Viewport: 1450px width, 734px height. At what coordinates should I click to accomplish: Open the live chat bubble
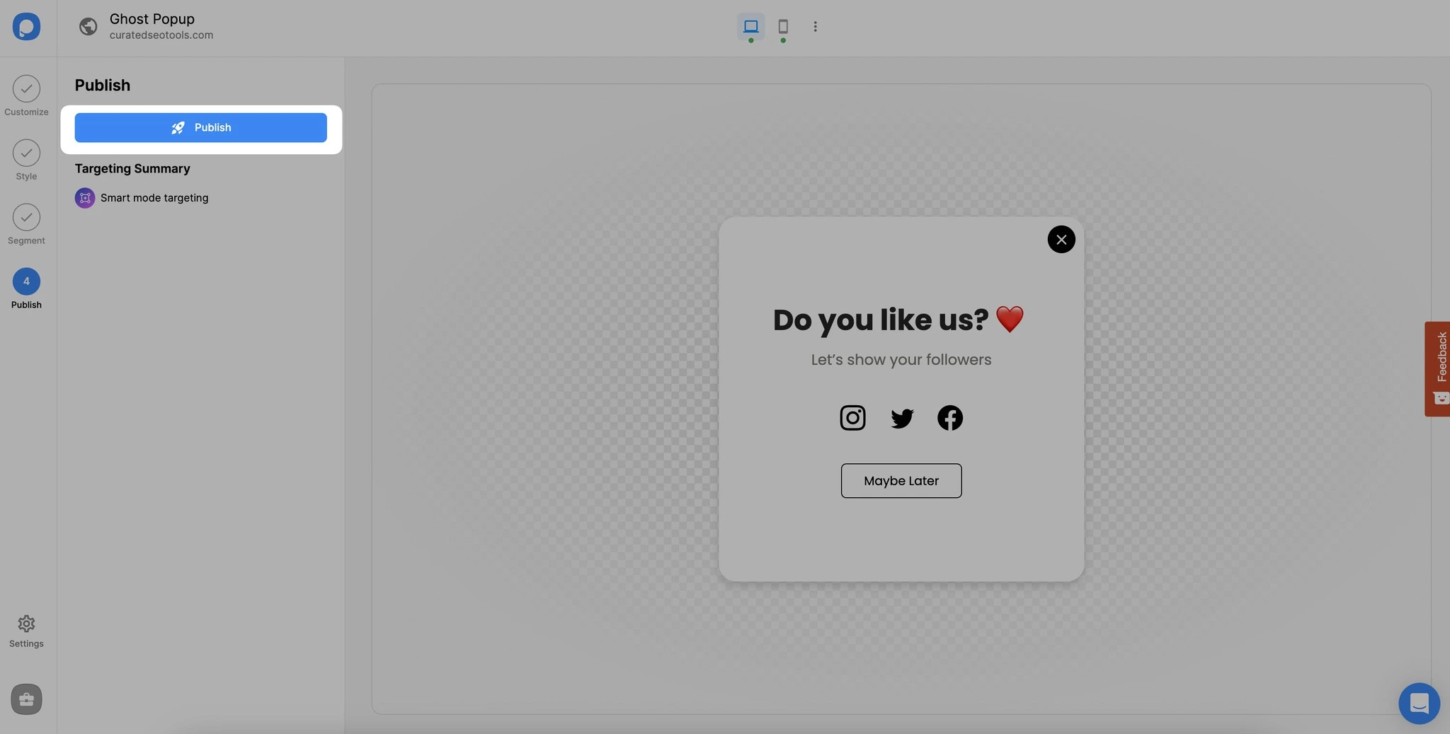click(x=1419, y=704)
